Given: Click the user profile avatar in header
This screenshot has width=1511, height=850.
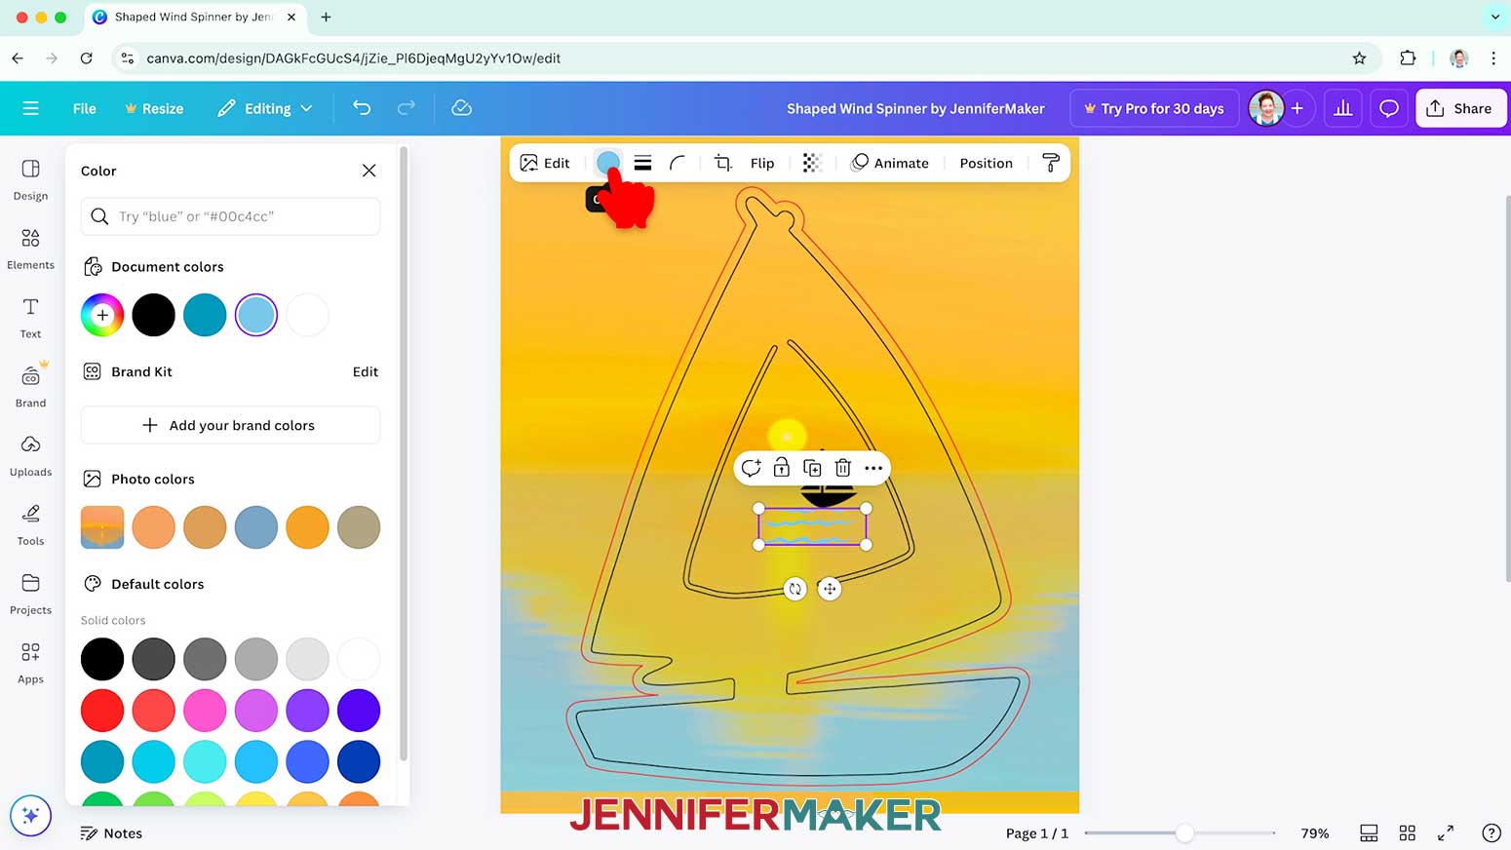Looking at the screenshot, I should pyautogui.click(x=1266, y=108).
